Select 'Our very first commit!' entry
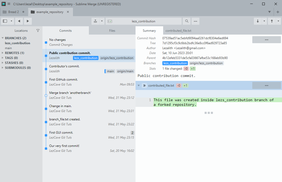The height and width of the screenshot is (182, 282). pos(89,148)
